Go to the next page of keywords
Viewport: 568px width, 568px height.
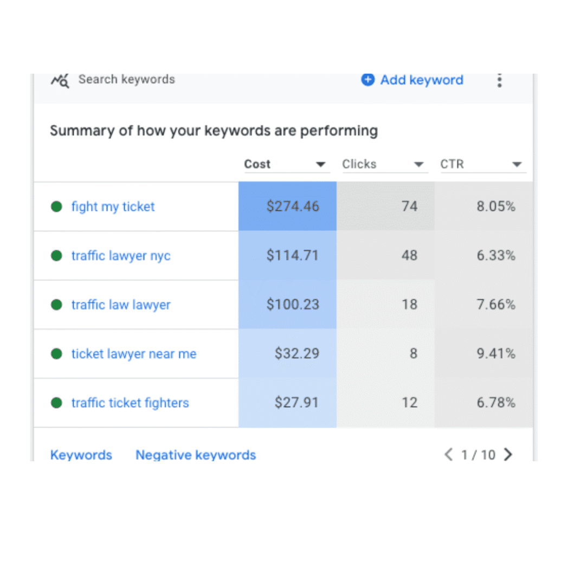[508, 455]
